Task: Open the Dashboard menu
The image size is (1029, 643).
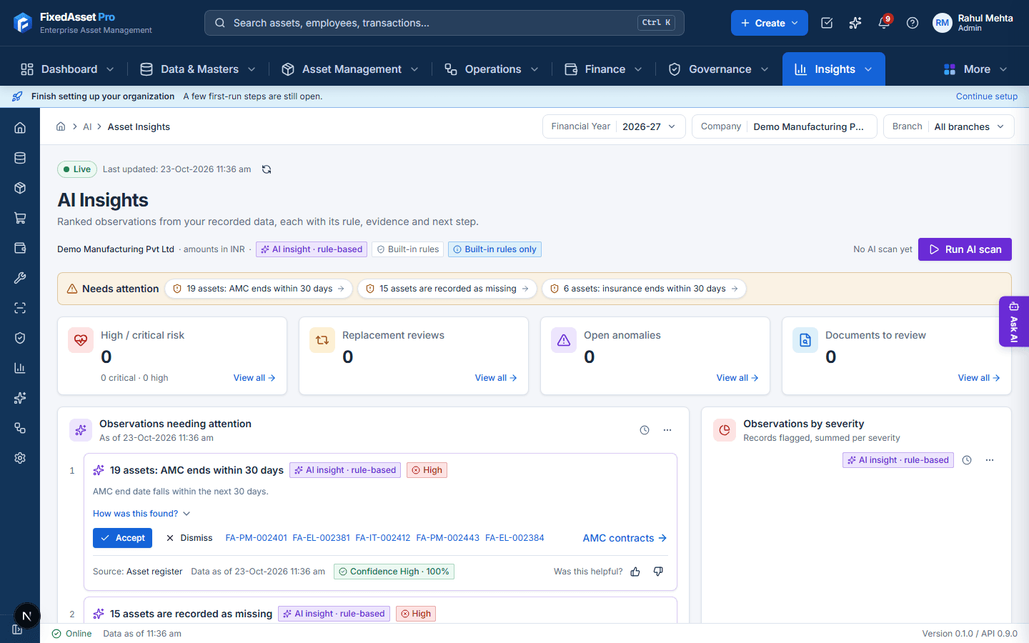Action: click(67, 69)
